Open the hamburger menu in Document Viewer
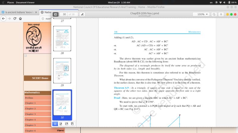 click(221, 14)
